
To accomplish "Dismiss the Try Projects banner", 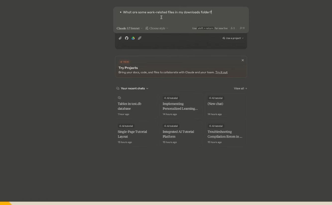I will pos(243,60).
